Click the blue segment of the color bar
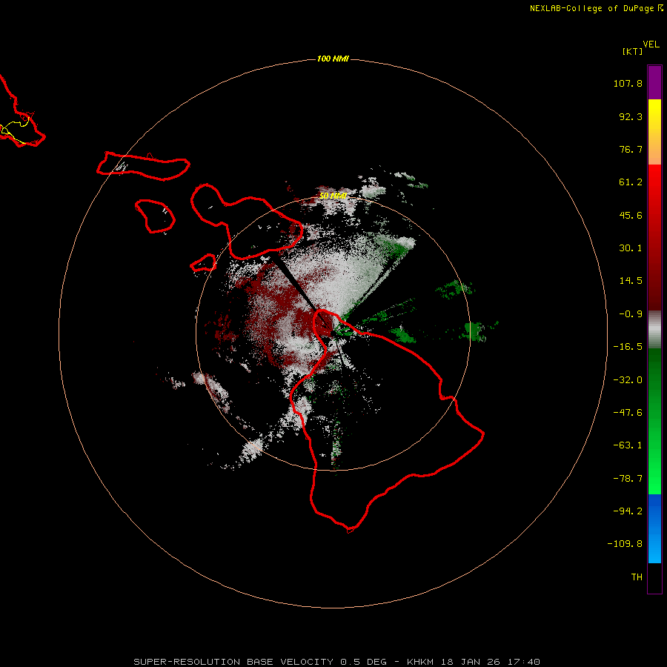Screen dimensions: 667x667 (654, 528)
